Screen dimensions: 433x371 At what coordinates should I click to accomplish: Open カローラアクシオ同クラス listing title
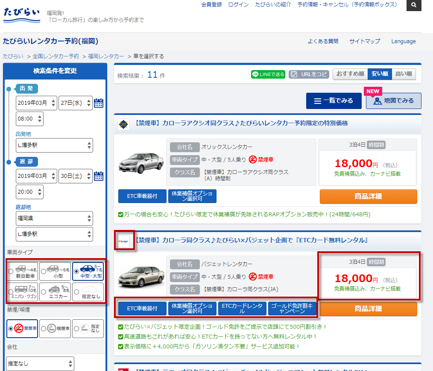coord(240,123)
